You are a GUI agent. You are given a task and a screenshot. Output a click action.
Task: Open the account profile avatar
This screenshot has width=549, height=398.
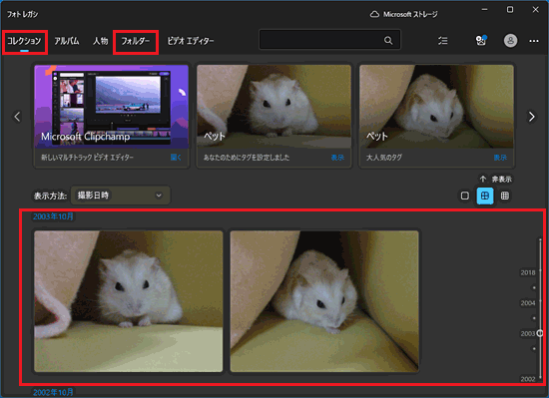click(x=510, y=41)
